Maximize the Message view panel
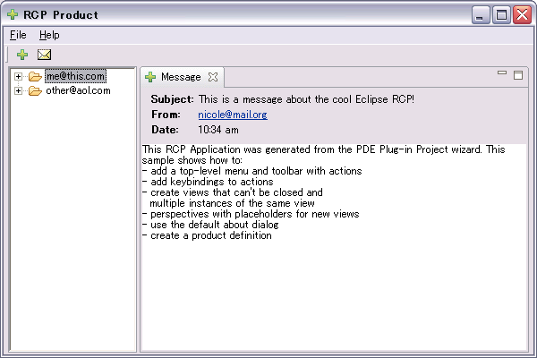The image size is (537, 358). (x=518, y=75)
